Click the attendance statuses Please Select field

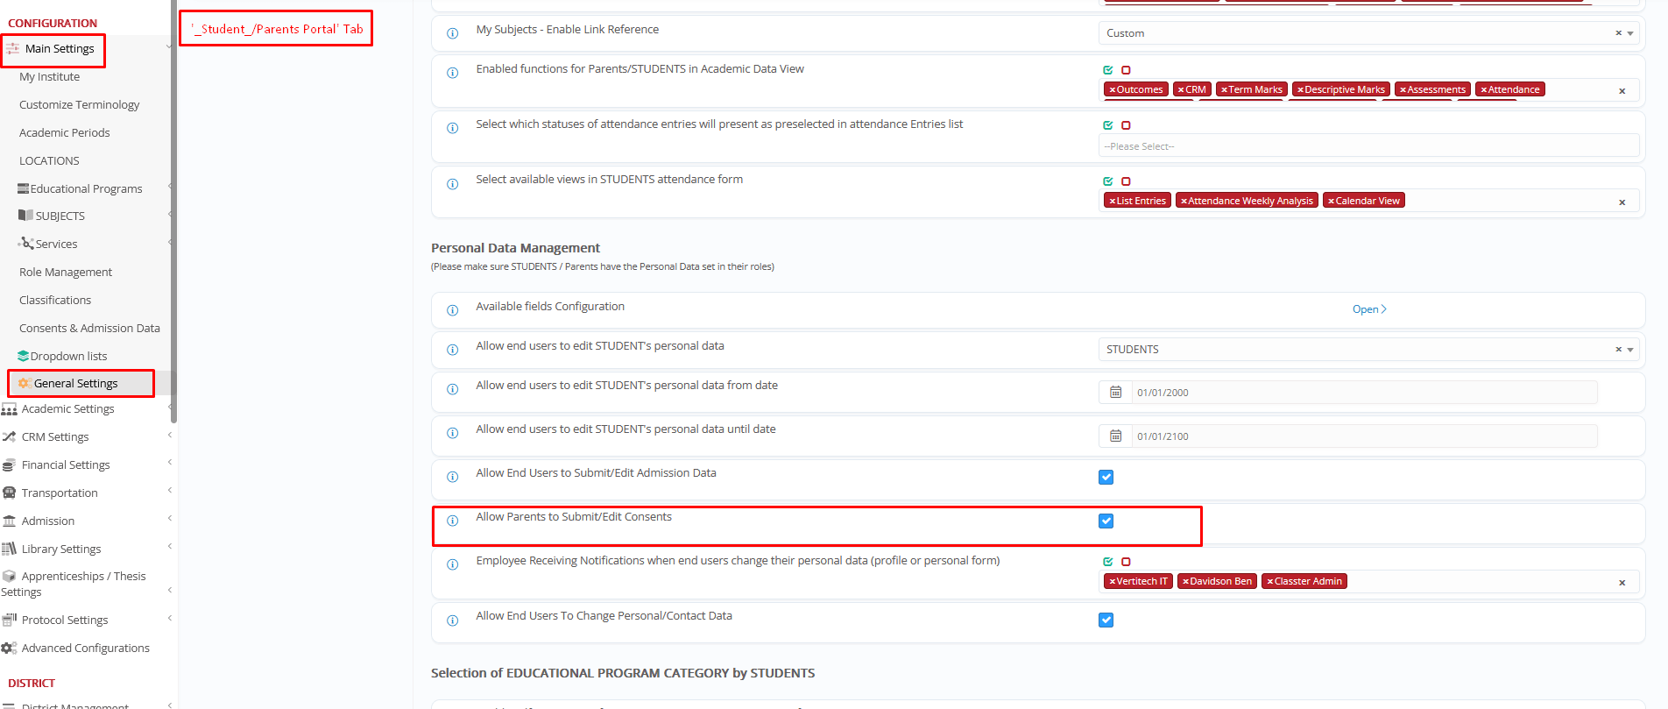tap(1367, 146)
